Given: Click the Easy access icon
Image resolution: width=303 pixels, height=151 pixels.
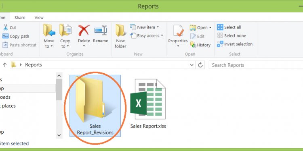Looking at the screenshot, I should point(133,35).
